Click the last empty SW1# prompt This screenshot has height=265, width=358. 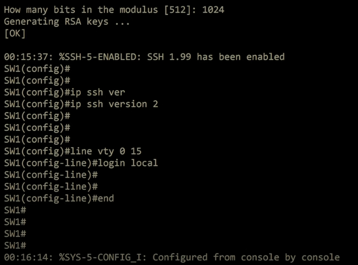tap(15, 246)
